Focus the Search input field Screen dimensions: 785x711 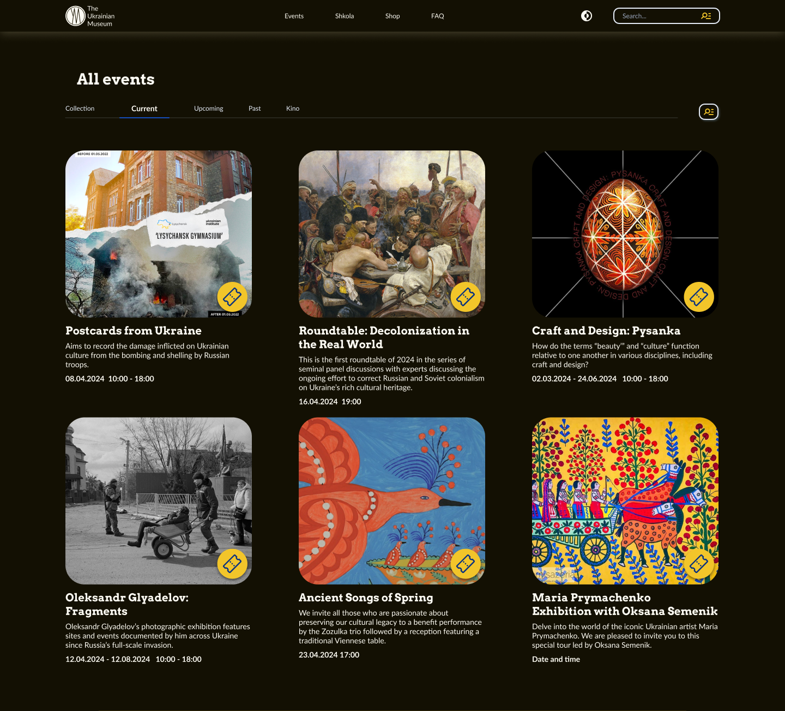(659, 16)
